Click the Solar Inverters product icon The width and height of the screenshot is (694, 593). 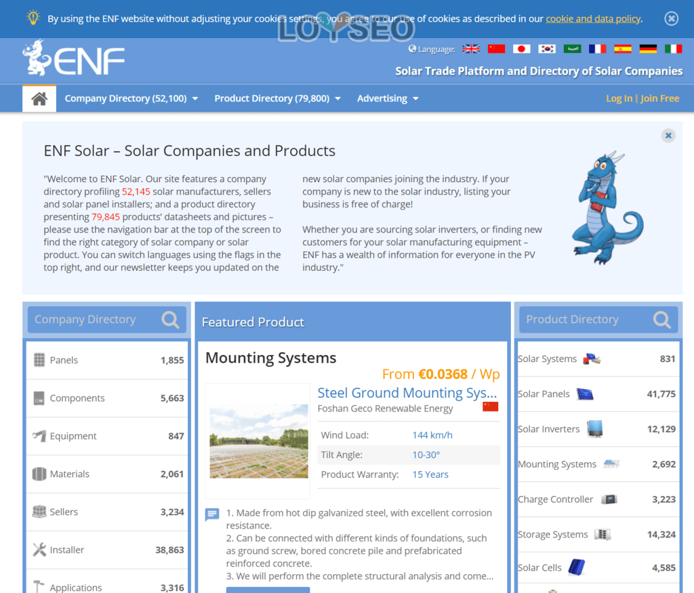[x=595, y=429]
